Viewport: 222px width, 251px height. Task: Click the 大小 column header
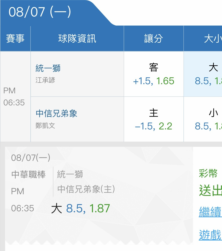pos(203,39)
